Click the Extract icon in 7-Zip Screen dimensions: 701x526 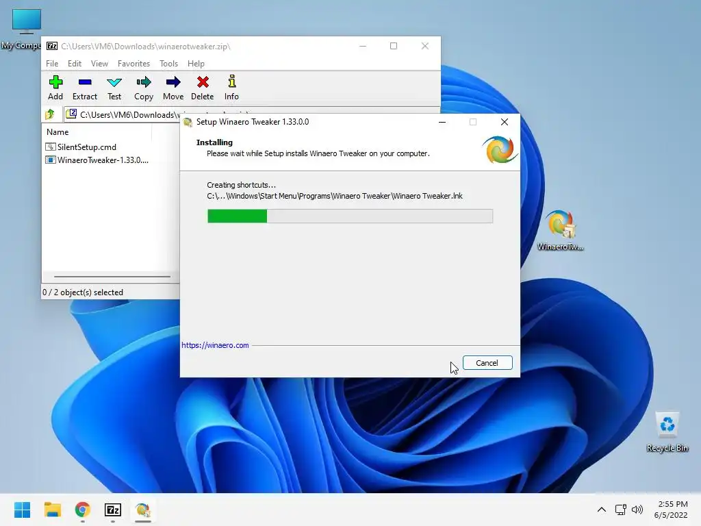pyautogui.click(x=84, y=88)
